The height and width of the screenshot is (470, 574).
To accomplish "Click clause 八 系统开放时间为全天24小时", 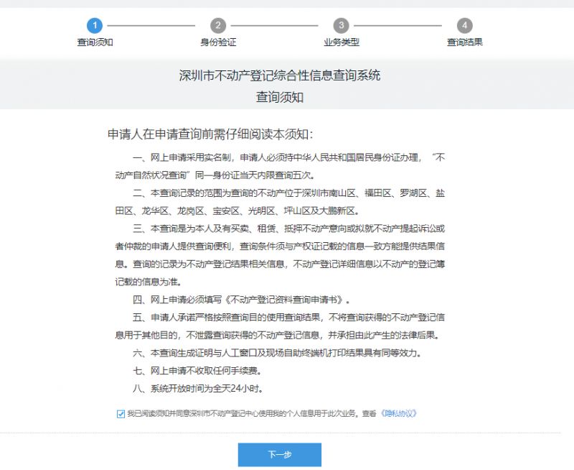I will [x=198, y=388].
